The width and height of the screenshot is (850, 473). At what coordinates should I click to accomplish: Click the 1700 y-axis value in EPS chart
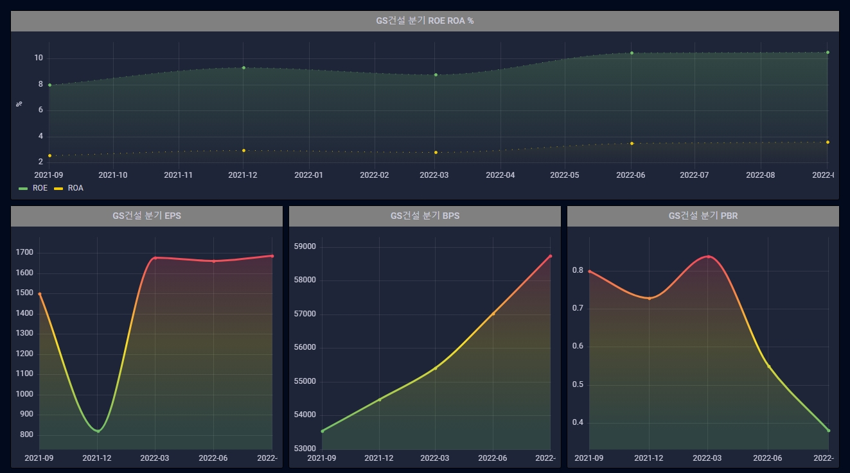pos(24,253)
